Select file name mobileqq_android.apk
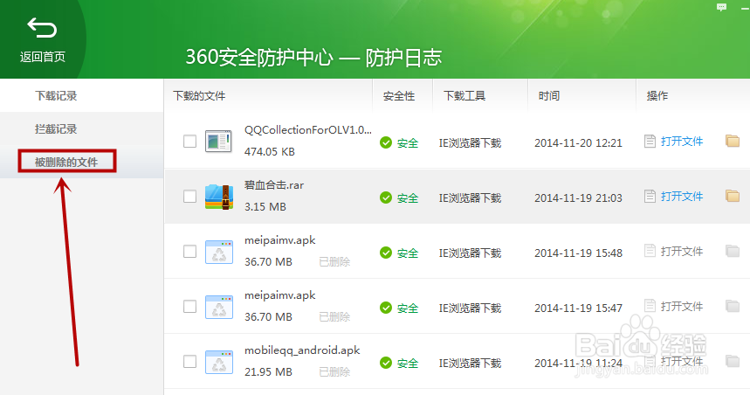Viewport: 750px width, 395px height. point(302,350)
